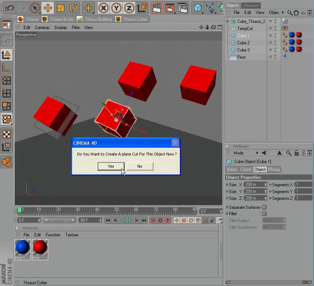
Task: Render the active view with clapperboard icon
Action: coord(157,8)
